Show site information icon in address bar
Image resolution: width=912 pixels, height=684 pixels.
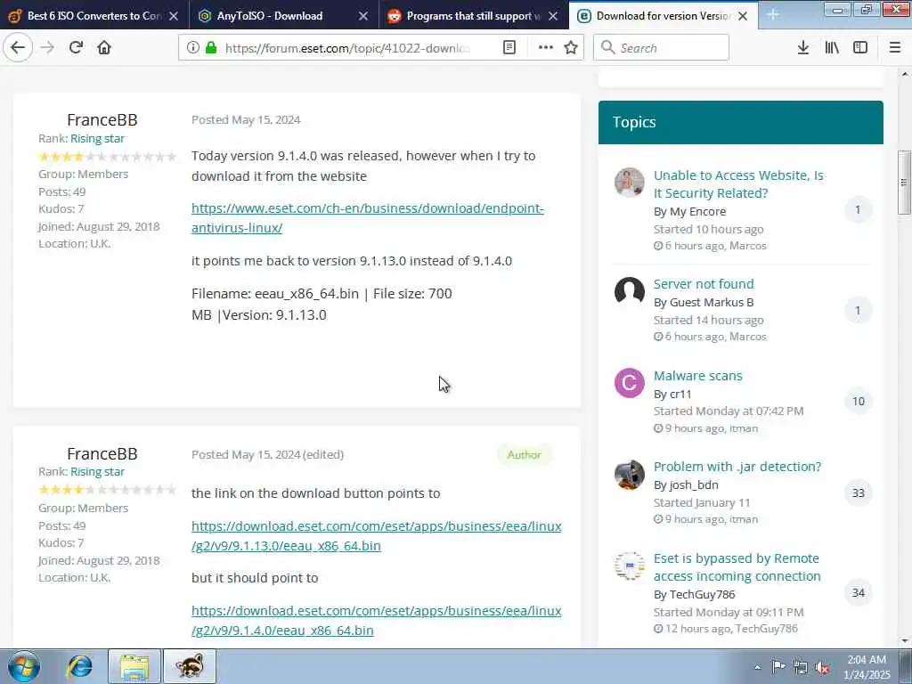point(193,48)
